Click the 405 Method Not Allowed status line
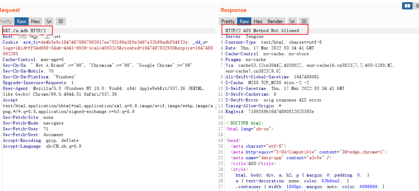 pyautogui.click(x=262, y=31)
